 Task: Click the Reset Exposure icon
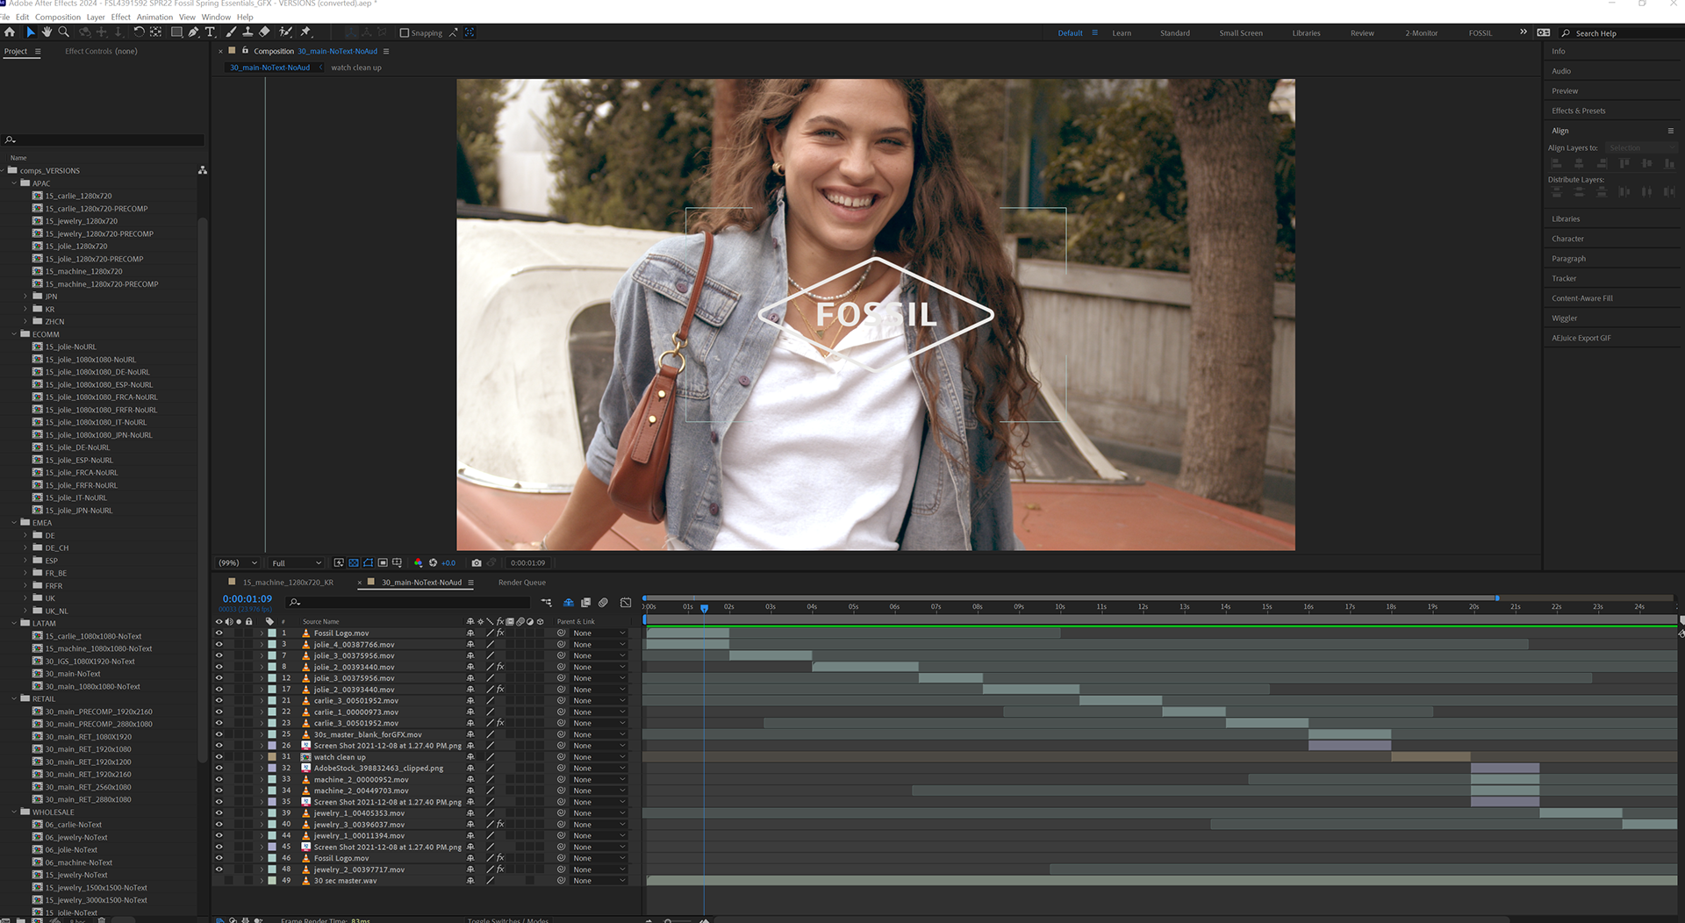(433, 562)
